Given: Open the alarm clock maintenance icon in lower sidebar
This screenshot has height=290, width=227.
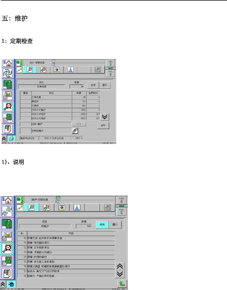Looking at the screenshot, I should [7, 248].
